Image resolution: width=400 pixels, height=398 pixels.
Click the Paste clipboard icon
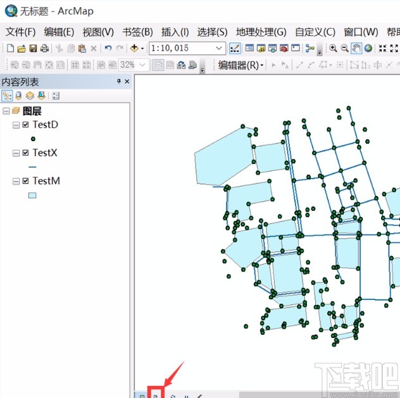(82, 48)
